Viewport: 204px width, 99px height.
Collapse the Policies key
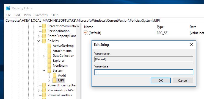pos(39,41)
